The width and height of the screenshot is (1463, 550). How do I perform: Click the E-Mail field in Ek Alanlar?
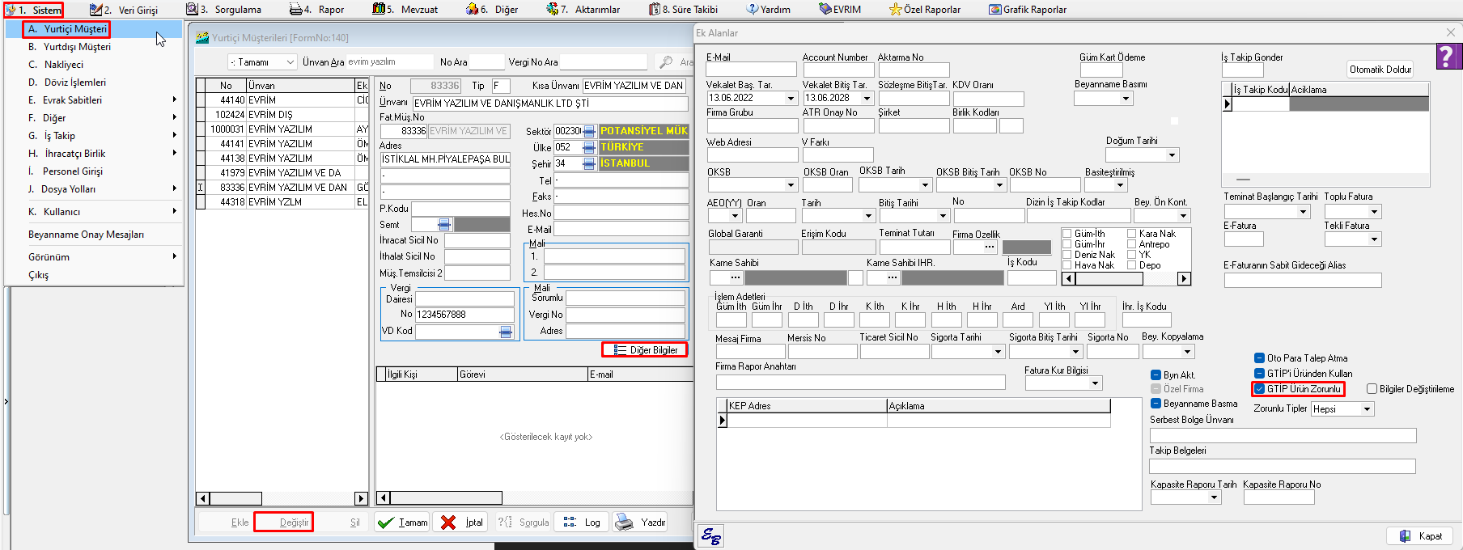click(x=751, y=70)
